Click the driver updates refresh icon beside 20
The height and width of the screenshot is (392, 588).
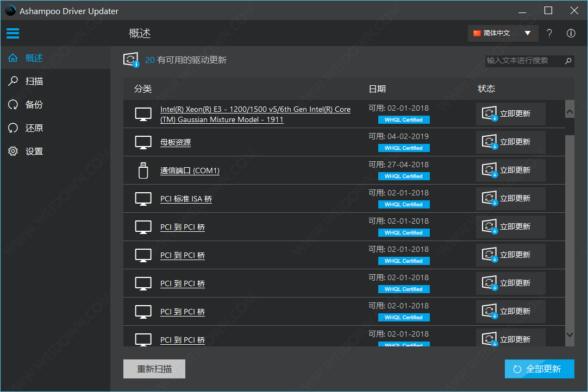tap(131, 60)
